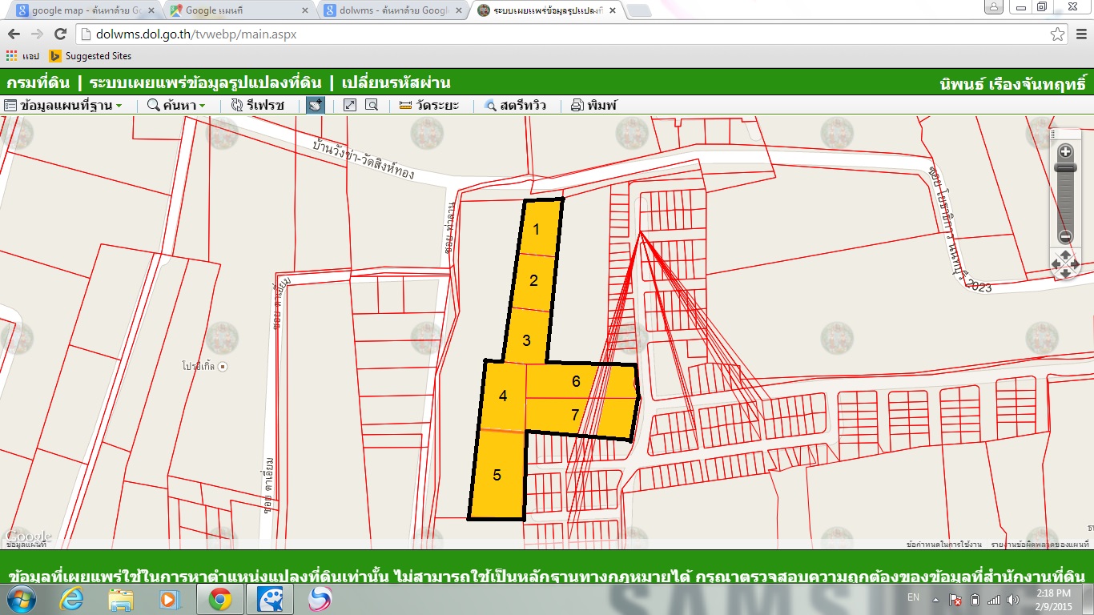Zoom out with the minus button
Screen dimensions: 1094x615
point(1065,236)
